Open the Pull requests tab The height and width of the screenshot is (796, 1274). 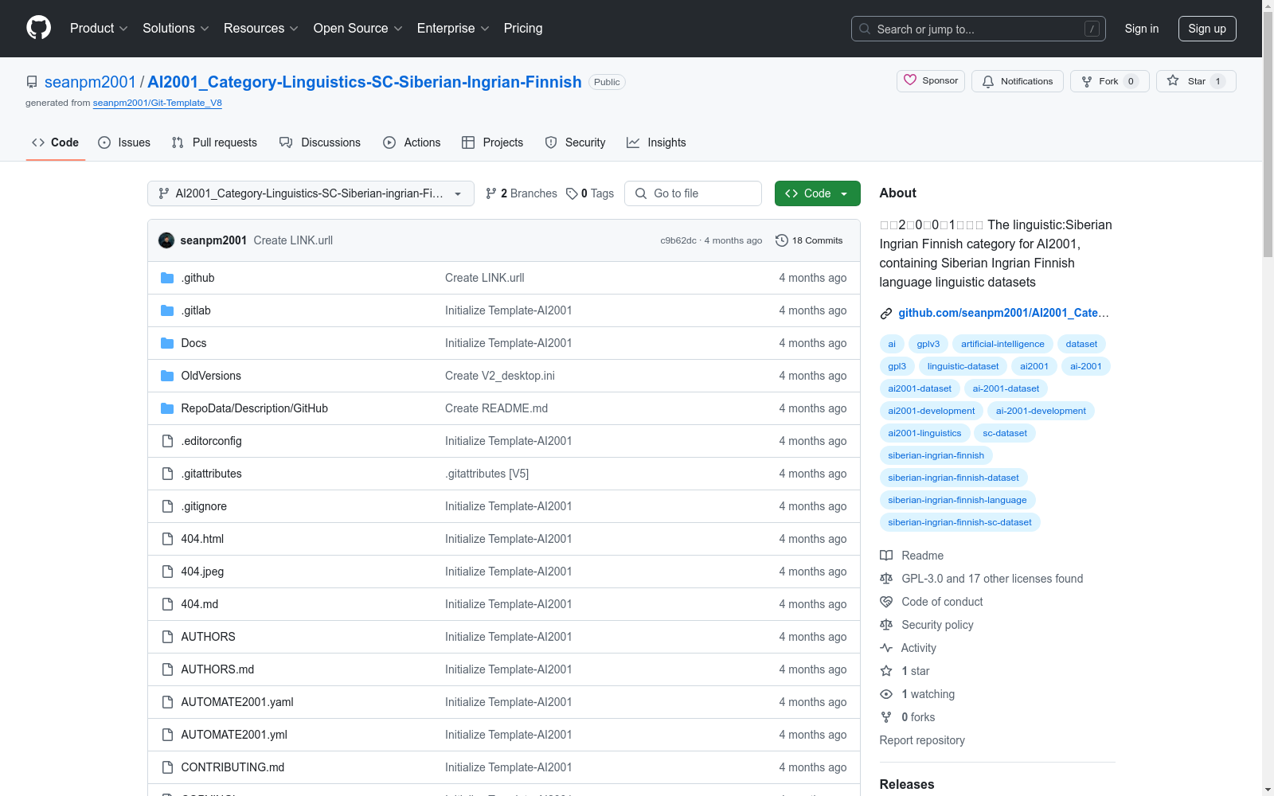click(x=214, y=142)
